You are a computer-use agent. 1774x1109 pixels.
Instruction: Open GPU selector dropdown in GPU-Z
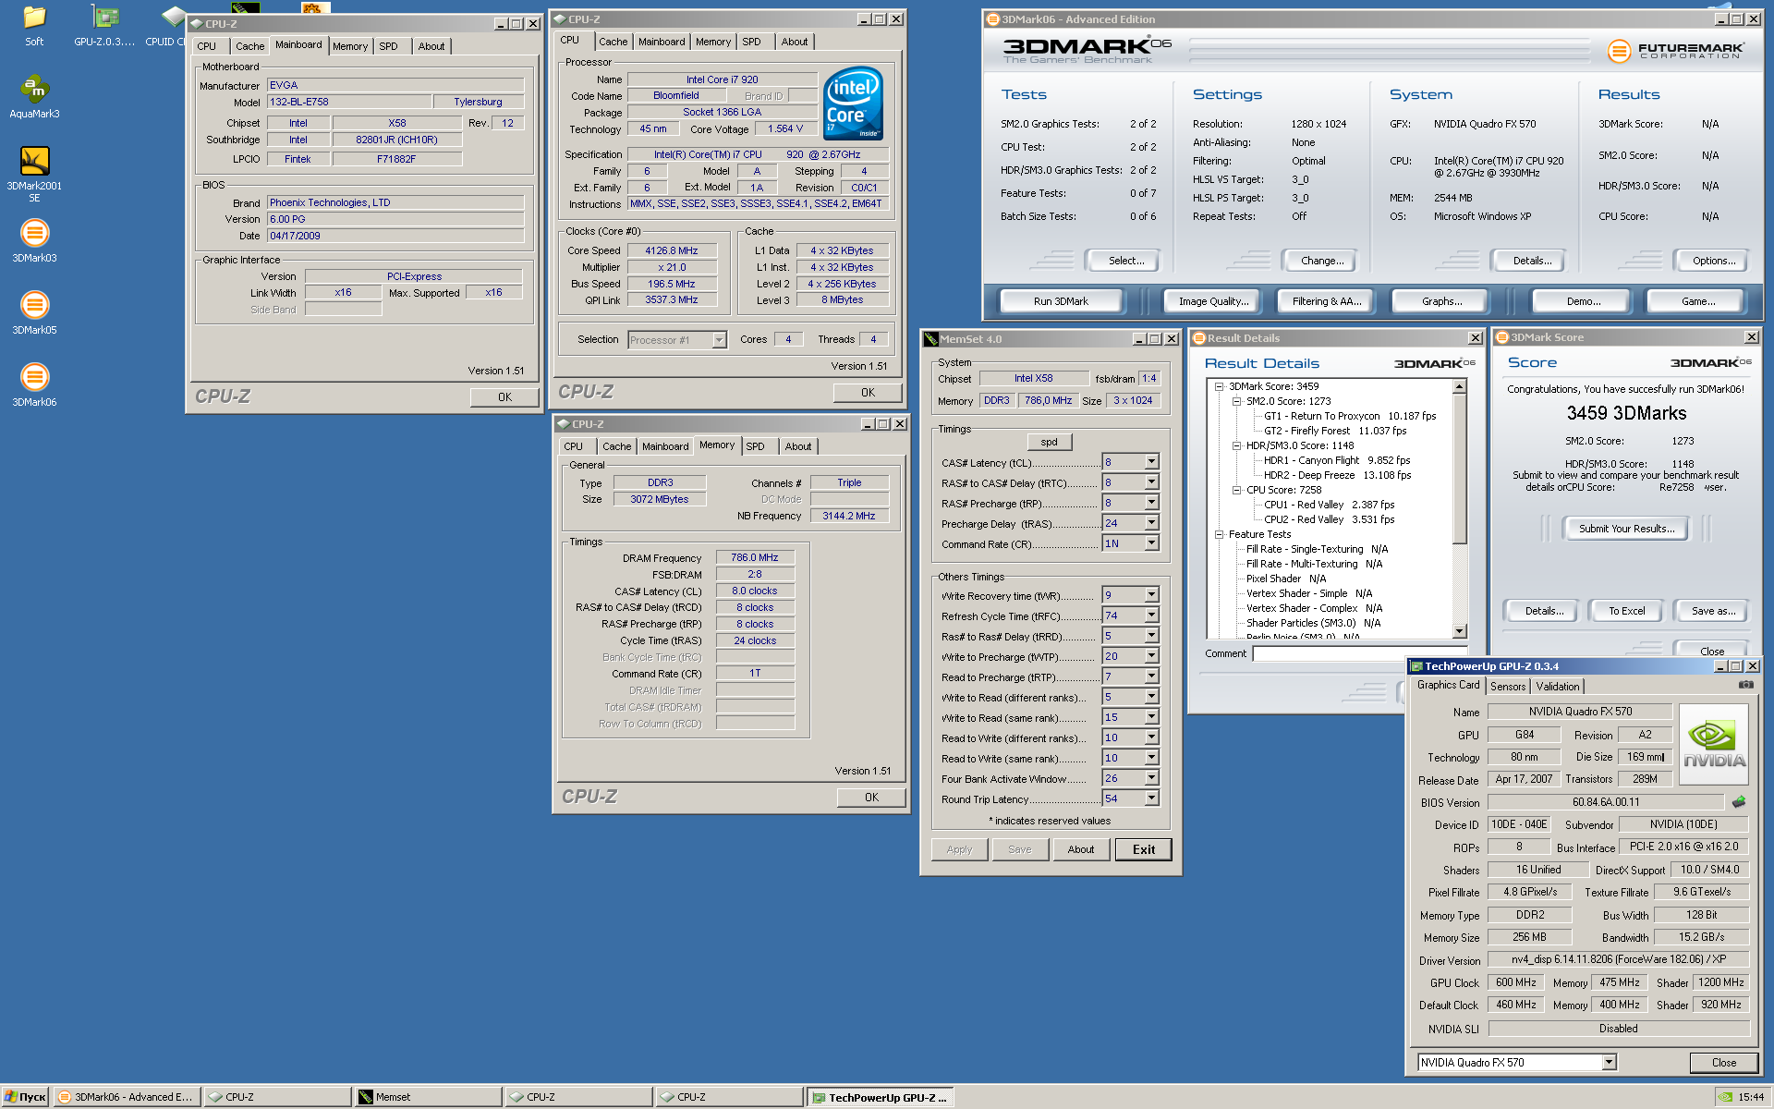(x=1609, y=1063)
